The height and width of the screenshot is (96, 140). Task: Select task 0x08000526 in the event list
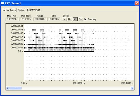(17, 44)
